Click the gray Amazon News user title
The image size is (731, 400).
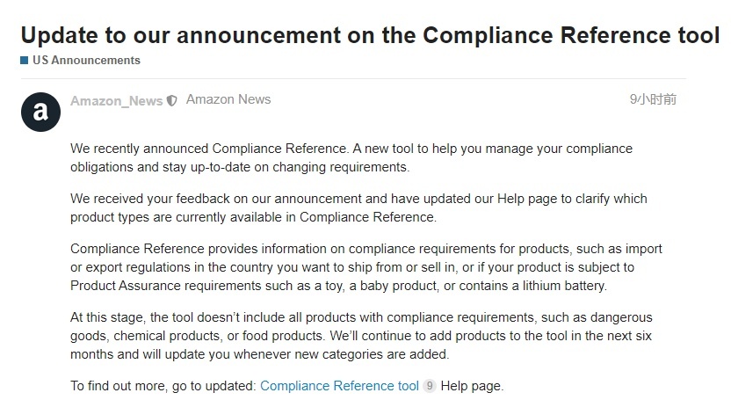[x=228, y=99]
